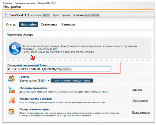Click the Получить новый Token для группы button

(x=72, y=81)
